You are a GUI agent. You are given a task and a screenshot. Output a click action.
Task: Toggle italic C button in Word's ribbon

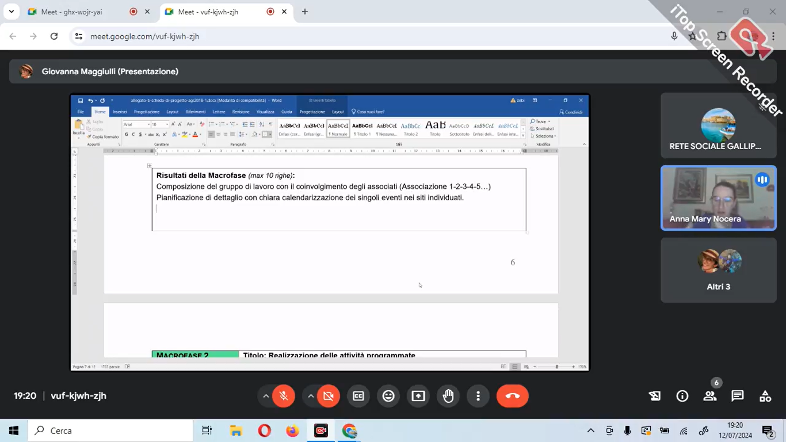[x=133, y=135]
